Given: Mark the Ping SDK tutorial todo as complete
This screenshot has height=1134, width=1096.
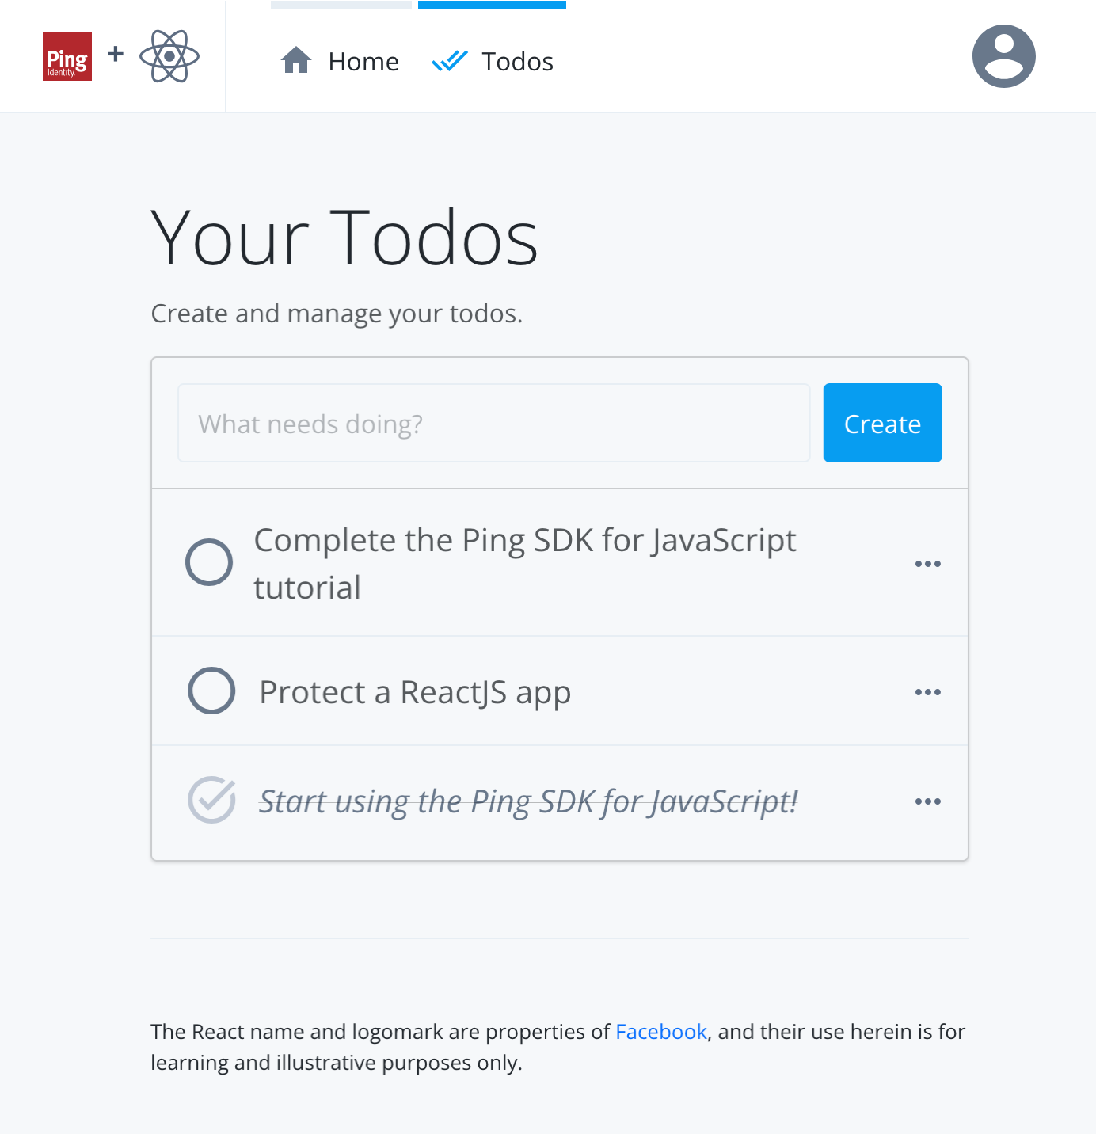Looking at the screenshot, I should tap(209, 562).
